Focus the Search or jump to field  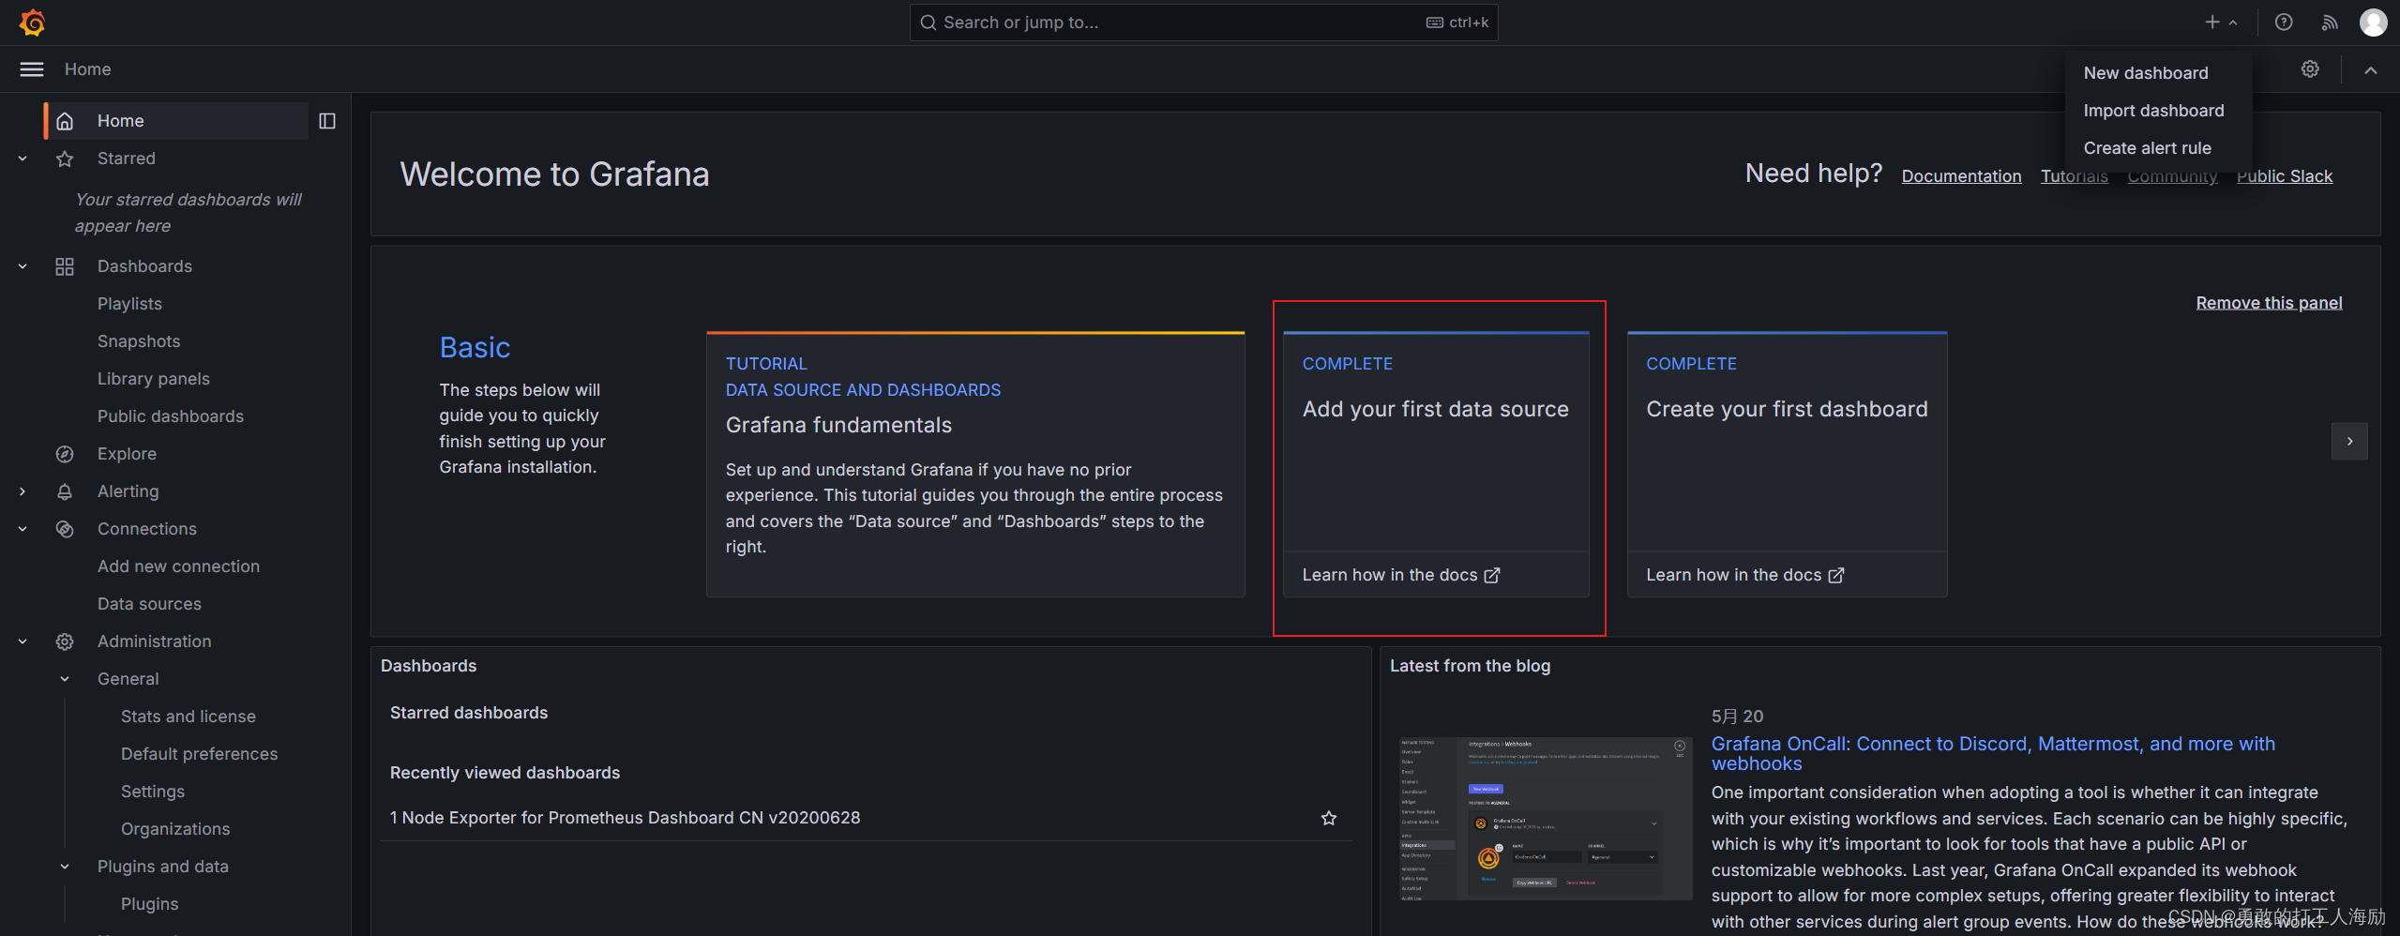(x=1203, y=23)
